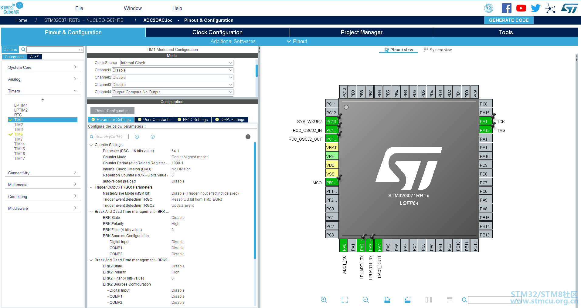Expand the Connectivity category

pos(42,173)
